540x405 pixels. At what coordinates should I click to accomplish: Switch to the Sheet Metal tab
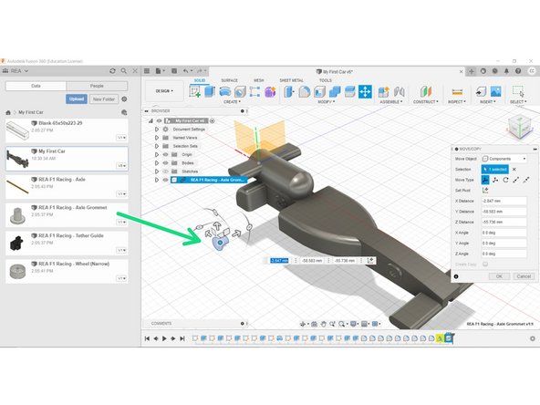tap(291, 80)
